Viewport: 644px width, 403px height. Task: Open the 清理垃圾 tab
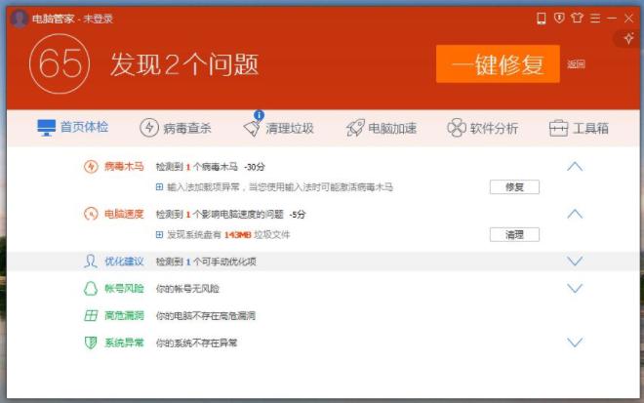click(x=278, y=128)
